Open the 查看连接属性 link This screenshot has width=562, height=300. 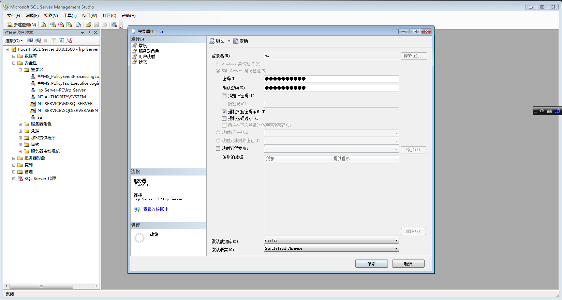point(156,209)
